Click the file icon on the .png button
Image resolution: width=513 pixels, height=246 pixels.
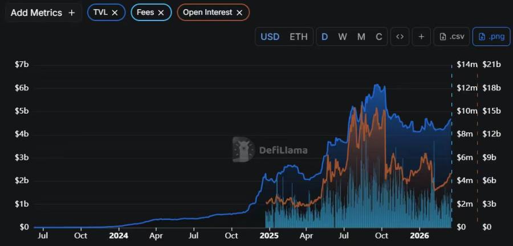pos(482,36)
